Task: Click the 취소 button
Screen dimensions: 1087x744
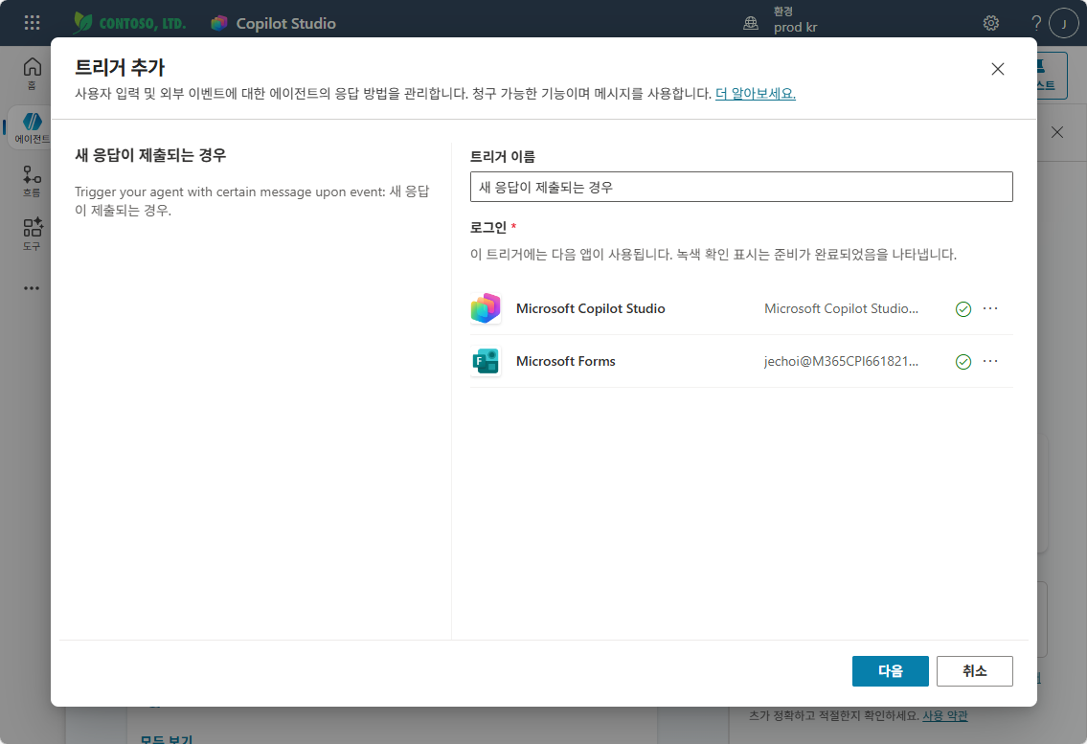Action: (975, 671)
